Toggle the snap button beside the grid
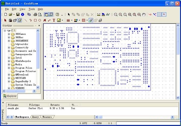The image size is (181, 126). click(x=164, y=14)
